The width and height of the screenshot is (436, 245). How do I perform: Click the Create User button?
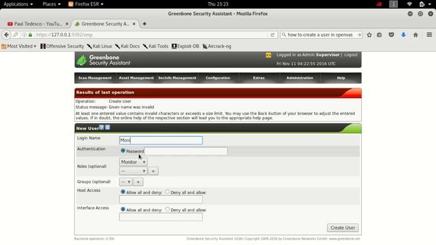(x=343, y=228)
